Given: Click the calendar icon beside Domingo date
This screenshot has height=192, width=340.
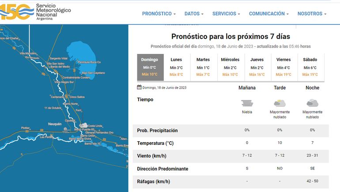Looking at the screenshot, I should [139, 87].
